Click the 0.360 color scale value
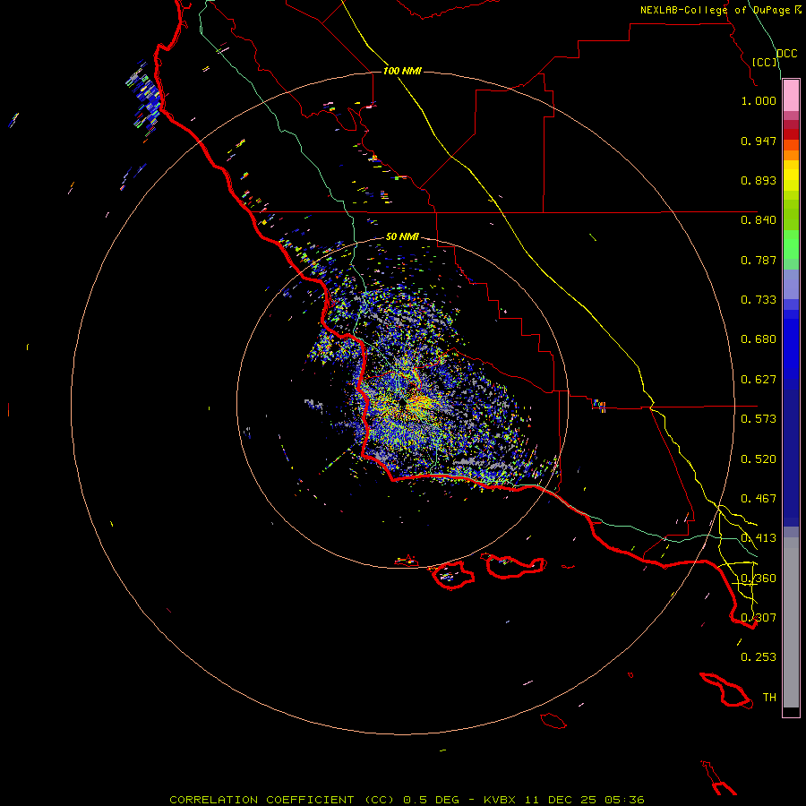 click(759, 579)
